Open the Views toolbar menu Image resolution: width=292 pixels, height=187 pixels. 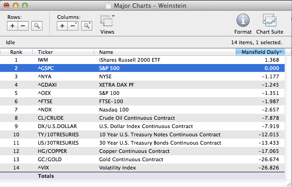pos(107,23)
